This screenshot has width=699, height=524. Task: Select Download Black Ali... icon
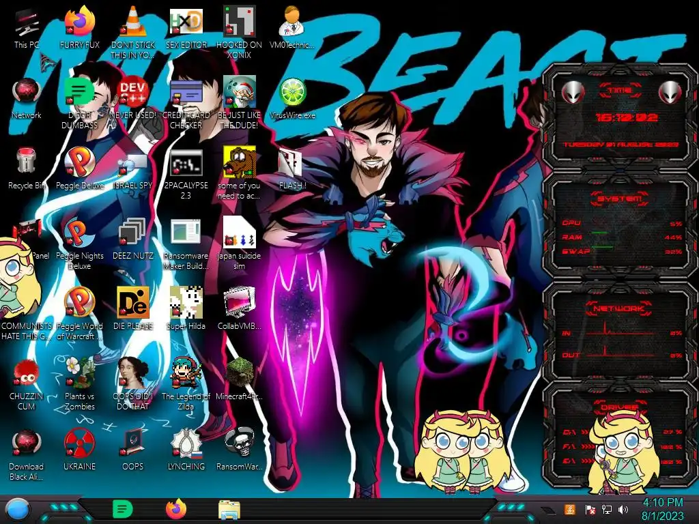coord(27,454)
